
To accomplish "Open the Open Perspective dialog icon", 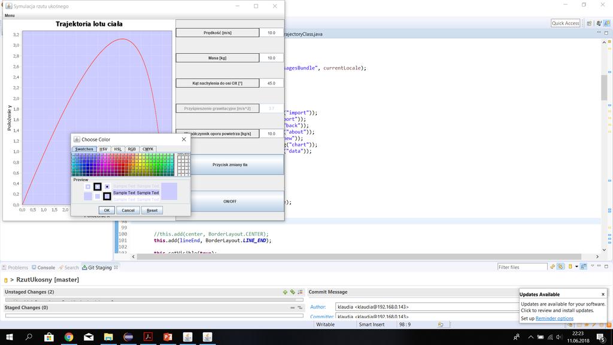I will [x=589, y=23].
